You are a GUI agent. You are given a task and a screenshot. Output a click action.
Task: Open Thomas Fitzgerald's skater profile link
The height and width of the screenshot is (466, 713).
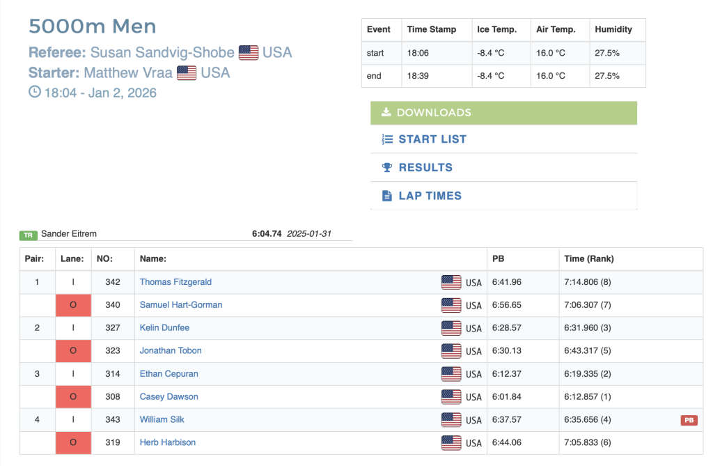point(175,282)
